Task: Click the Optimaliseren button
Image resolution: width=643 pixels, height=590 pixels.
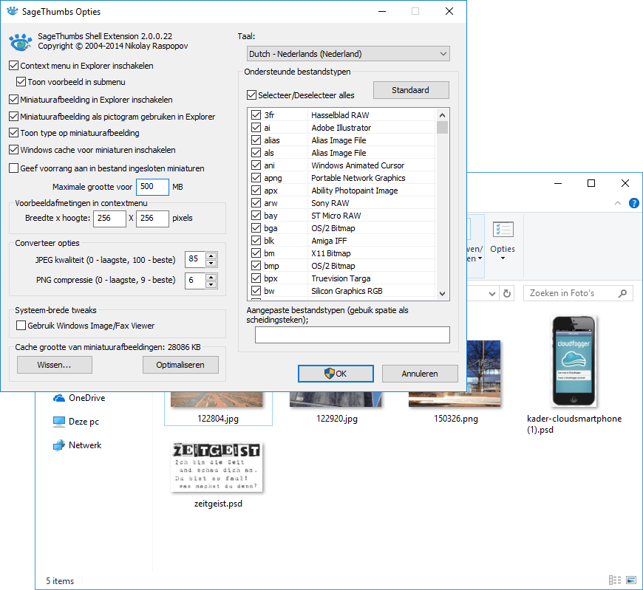Action: click(180, 365)
